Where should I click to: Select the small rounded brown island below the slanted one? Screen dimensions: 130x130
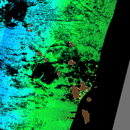tap(46, 60)
